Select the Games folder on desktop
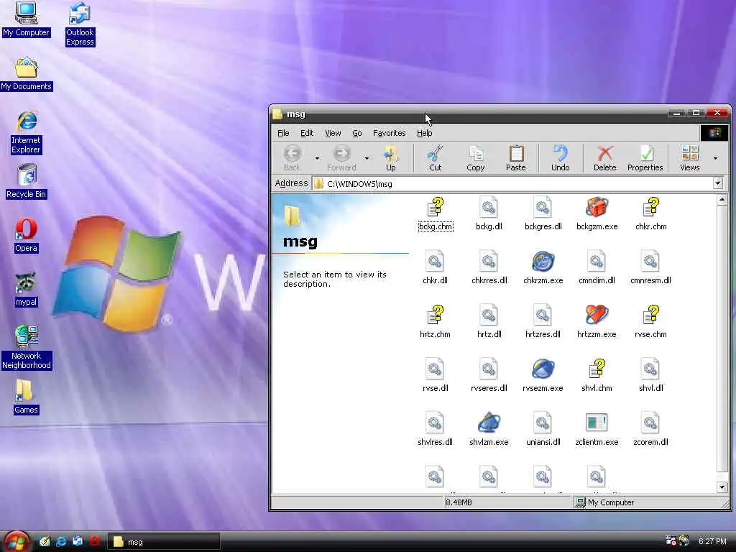Image resolution: width=736 pixels, height=552 pixels. pos(26,397)
